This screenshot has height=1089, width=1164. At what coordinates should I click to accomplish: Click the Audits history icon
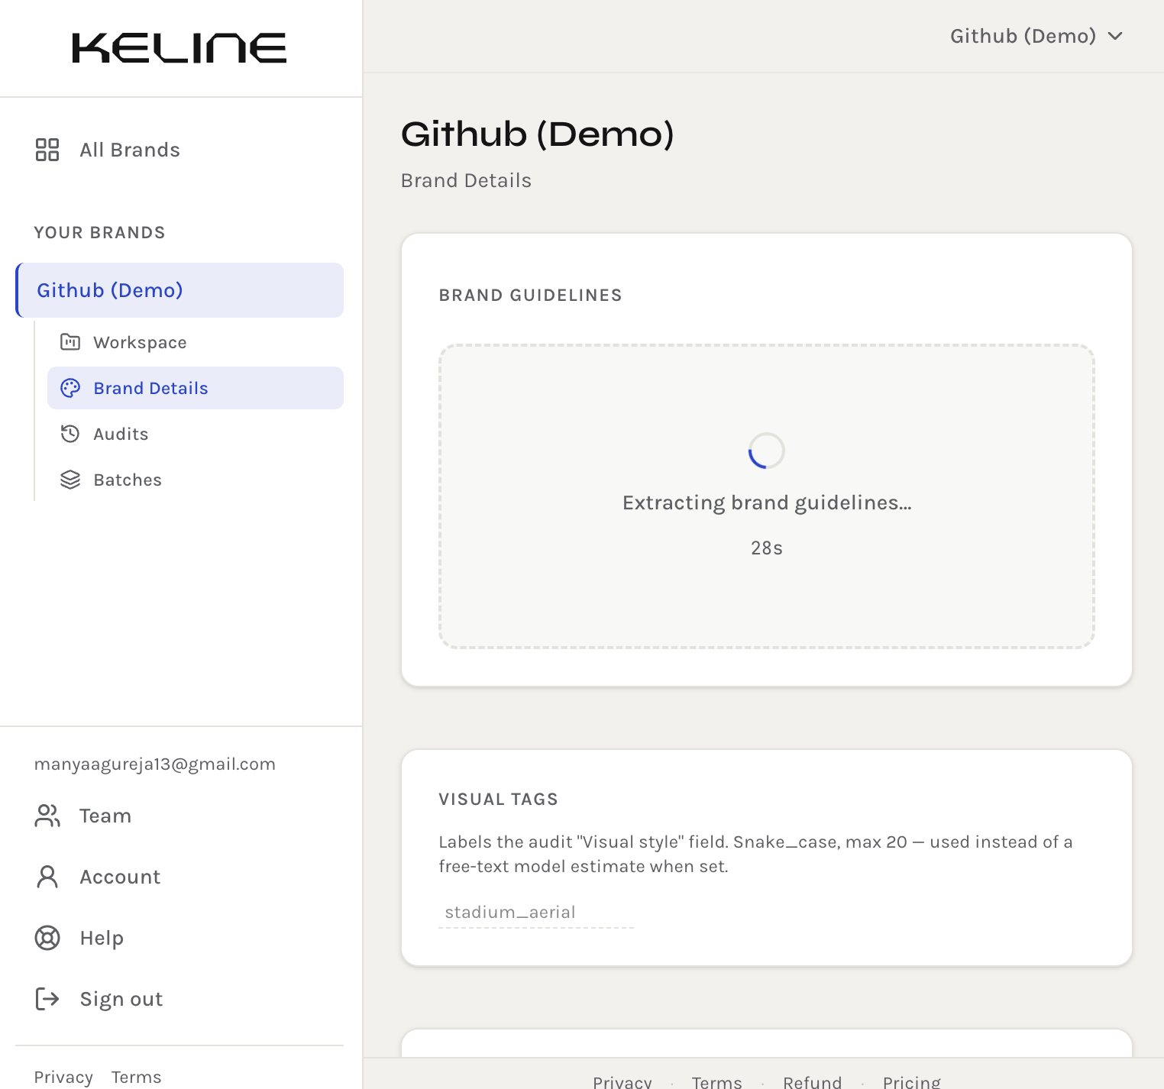coord(70,434)
